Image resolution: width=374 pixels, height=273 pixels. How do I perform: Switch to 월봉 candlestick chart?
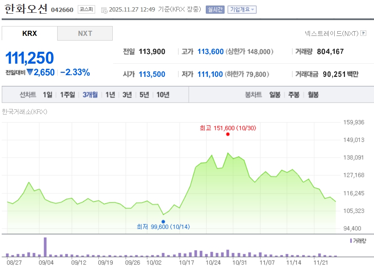pos(313,95)
